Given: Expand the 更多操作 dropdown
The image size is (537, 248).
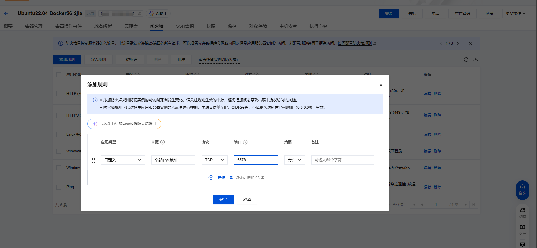Looking at the screenshot, I should pyautogui.click(x=516, y=14).
